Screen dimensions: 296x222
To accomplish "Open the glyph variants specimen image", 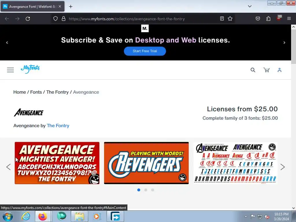I will coord(235,163).
